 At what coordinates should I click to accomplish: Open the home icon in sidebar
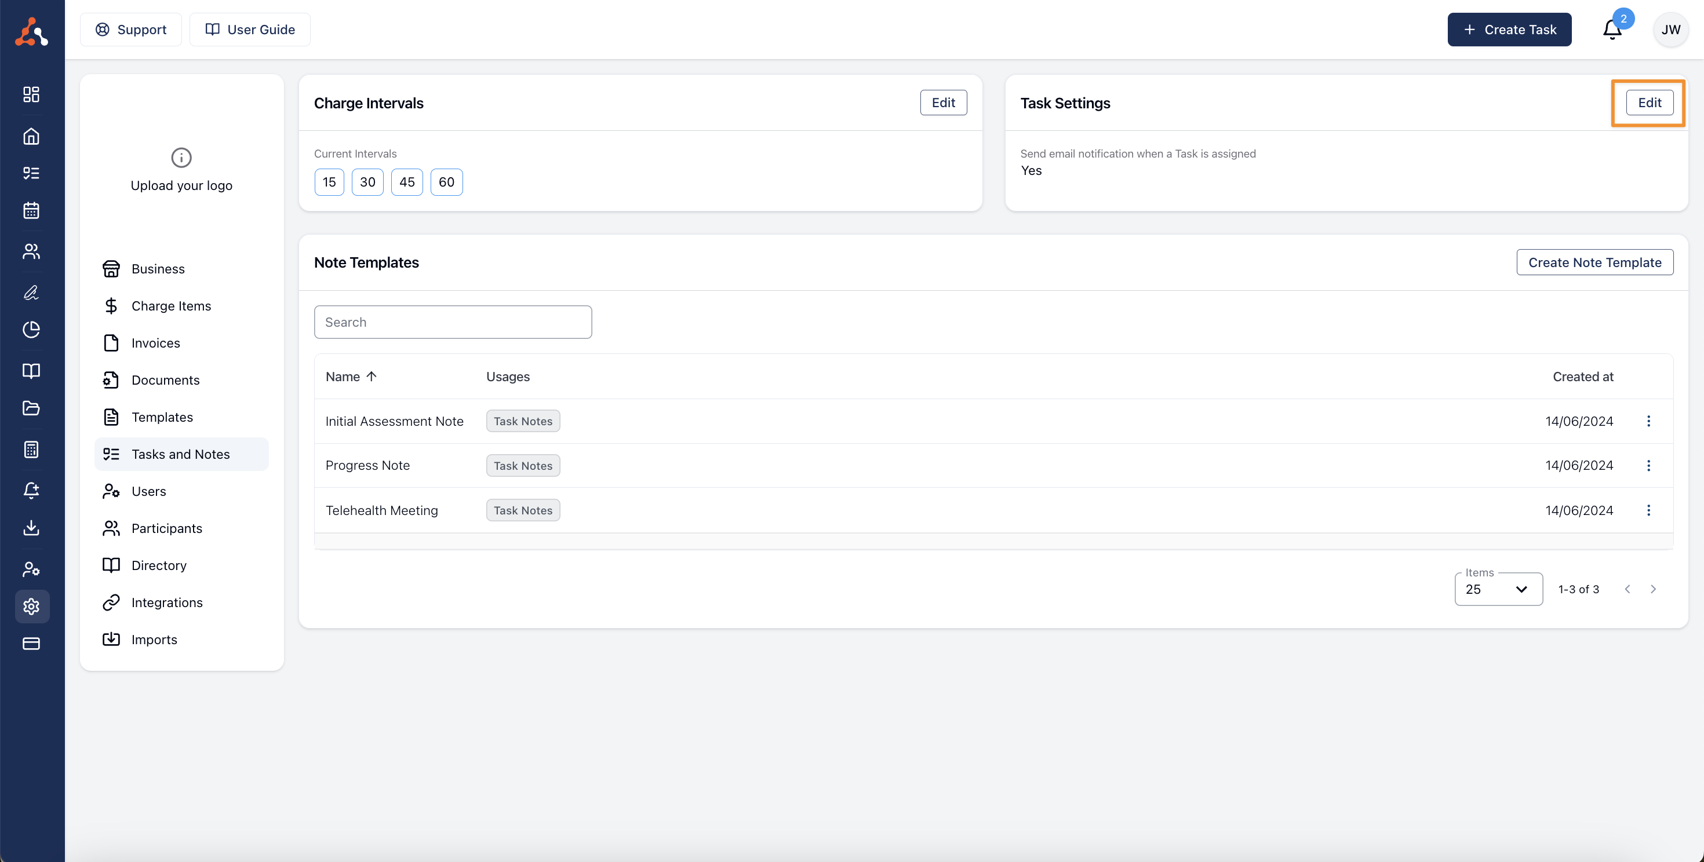(x=31, y=136)
